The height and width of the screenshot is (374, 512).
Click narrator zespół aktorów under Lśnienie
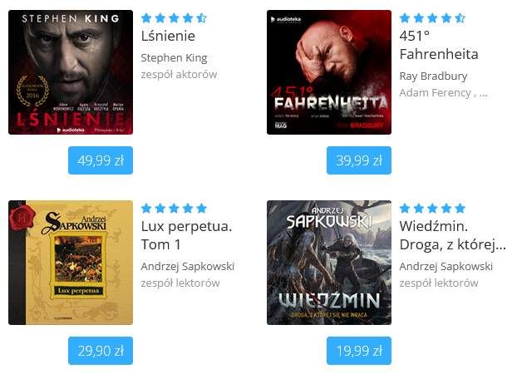(x=179, y=75)
